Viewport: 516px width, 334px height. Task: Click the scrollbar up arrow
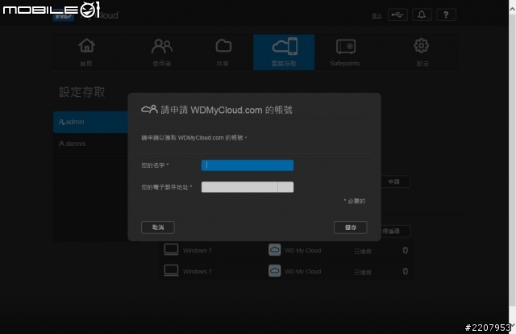513,9
